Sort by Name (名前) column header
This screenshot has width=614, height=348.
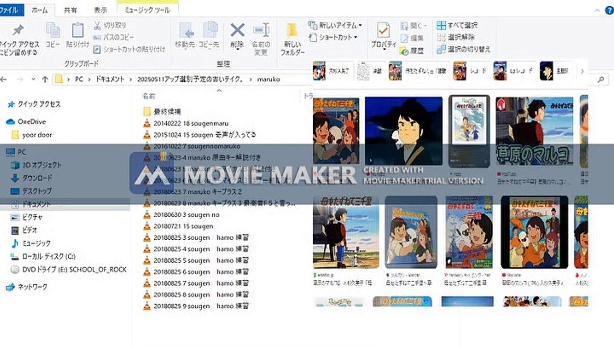148,96
